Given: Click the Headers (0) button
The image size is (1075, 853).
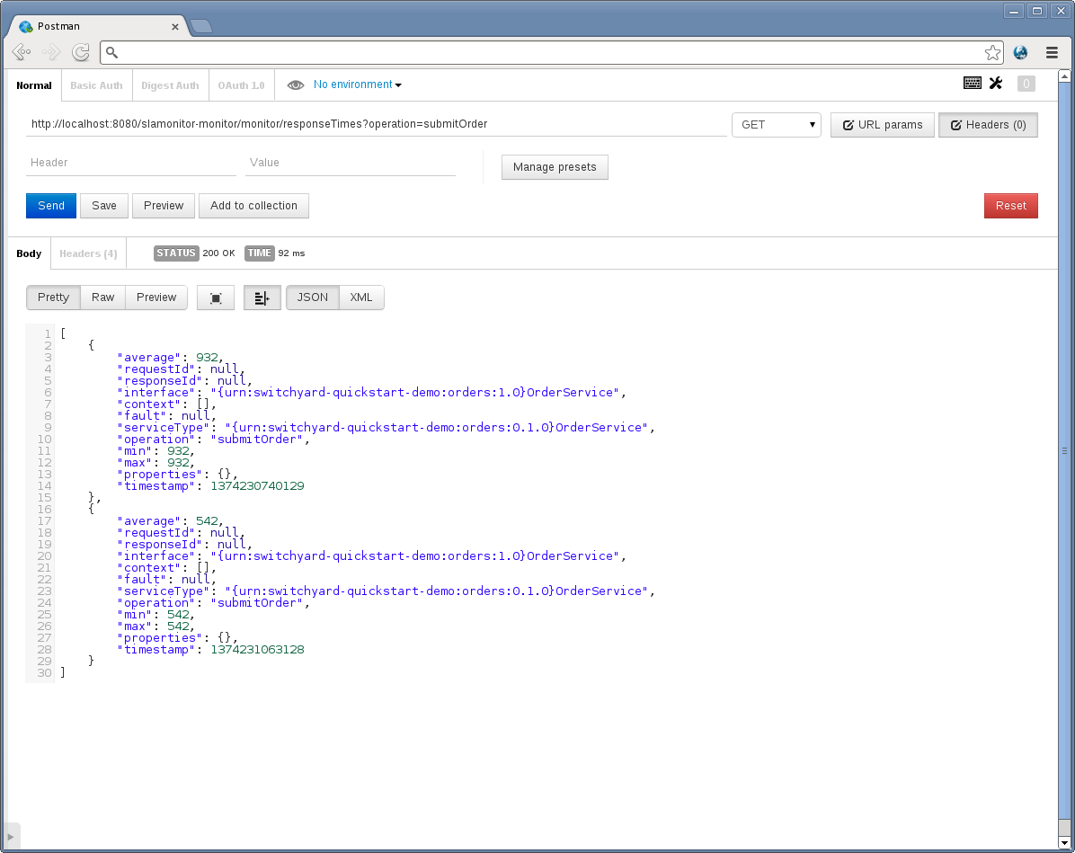Looking at the screenshot, I should pos(988,125).
